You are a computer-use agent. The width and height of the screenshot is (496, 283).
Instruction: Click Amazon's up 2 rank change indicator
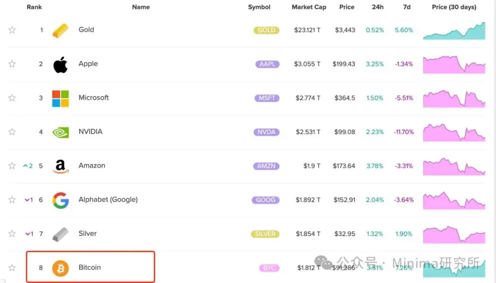point(28,166)
